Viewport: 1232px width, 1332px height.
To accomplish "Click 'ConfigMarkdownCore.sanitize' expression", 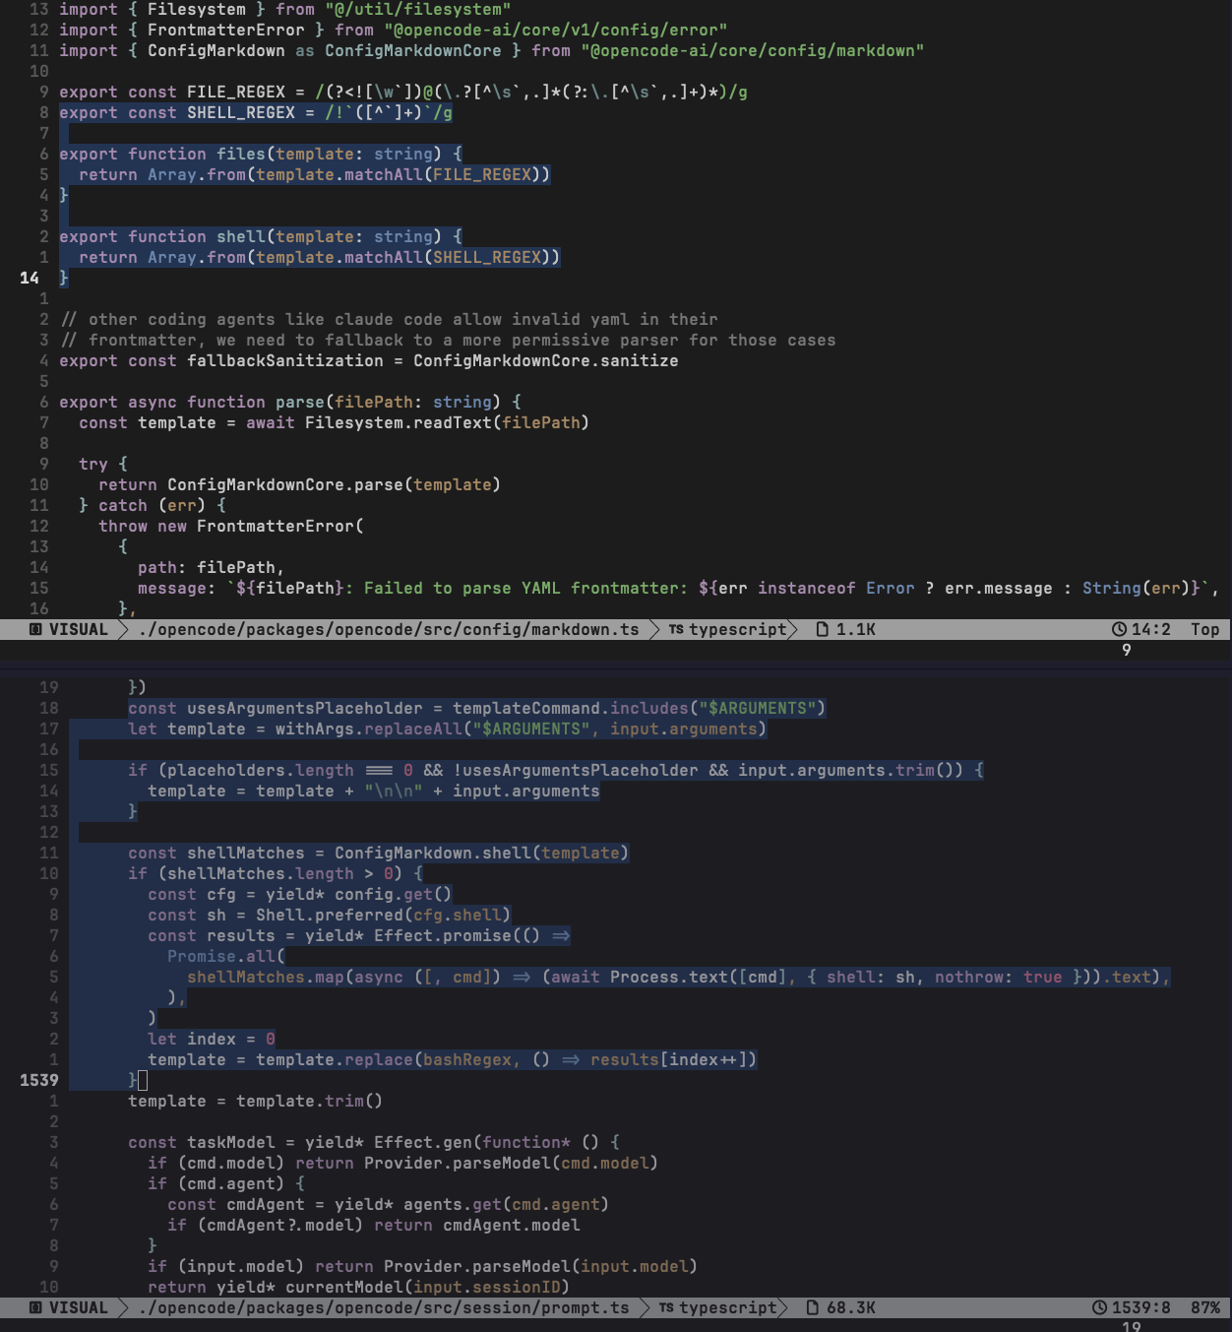I will click(x=546, y=360).
